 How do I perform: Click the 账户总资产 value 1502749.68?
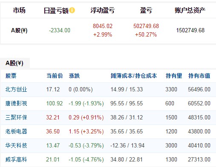pyautogui.click(x=190, y=30)
